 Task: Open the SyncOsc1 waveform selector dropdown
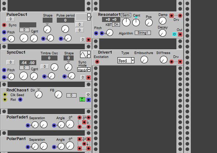tap(85, 54)
